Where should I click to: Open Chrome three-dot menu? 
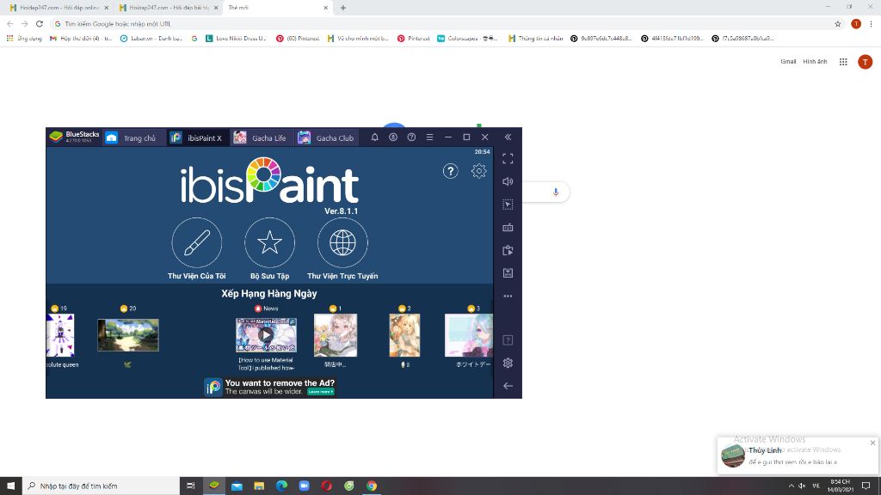(872, 23)
